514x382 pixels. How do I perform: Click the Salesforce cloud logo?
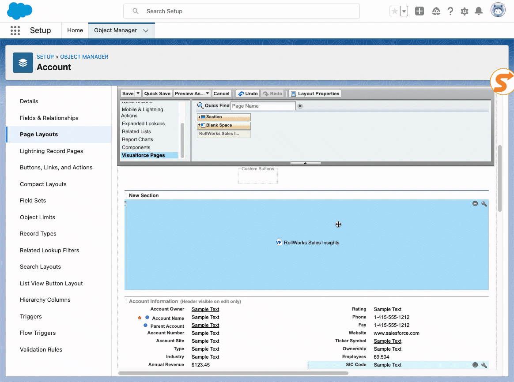(20, 11)
